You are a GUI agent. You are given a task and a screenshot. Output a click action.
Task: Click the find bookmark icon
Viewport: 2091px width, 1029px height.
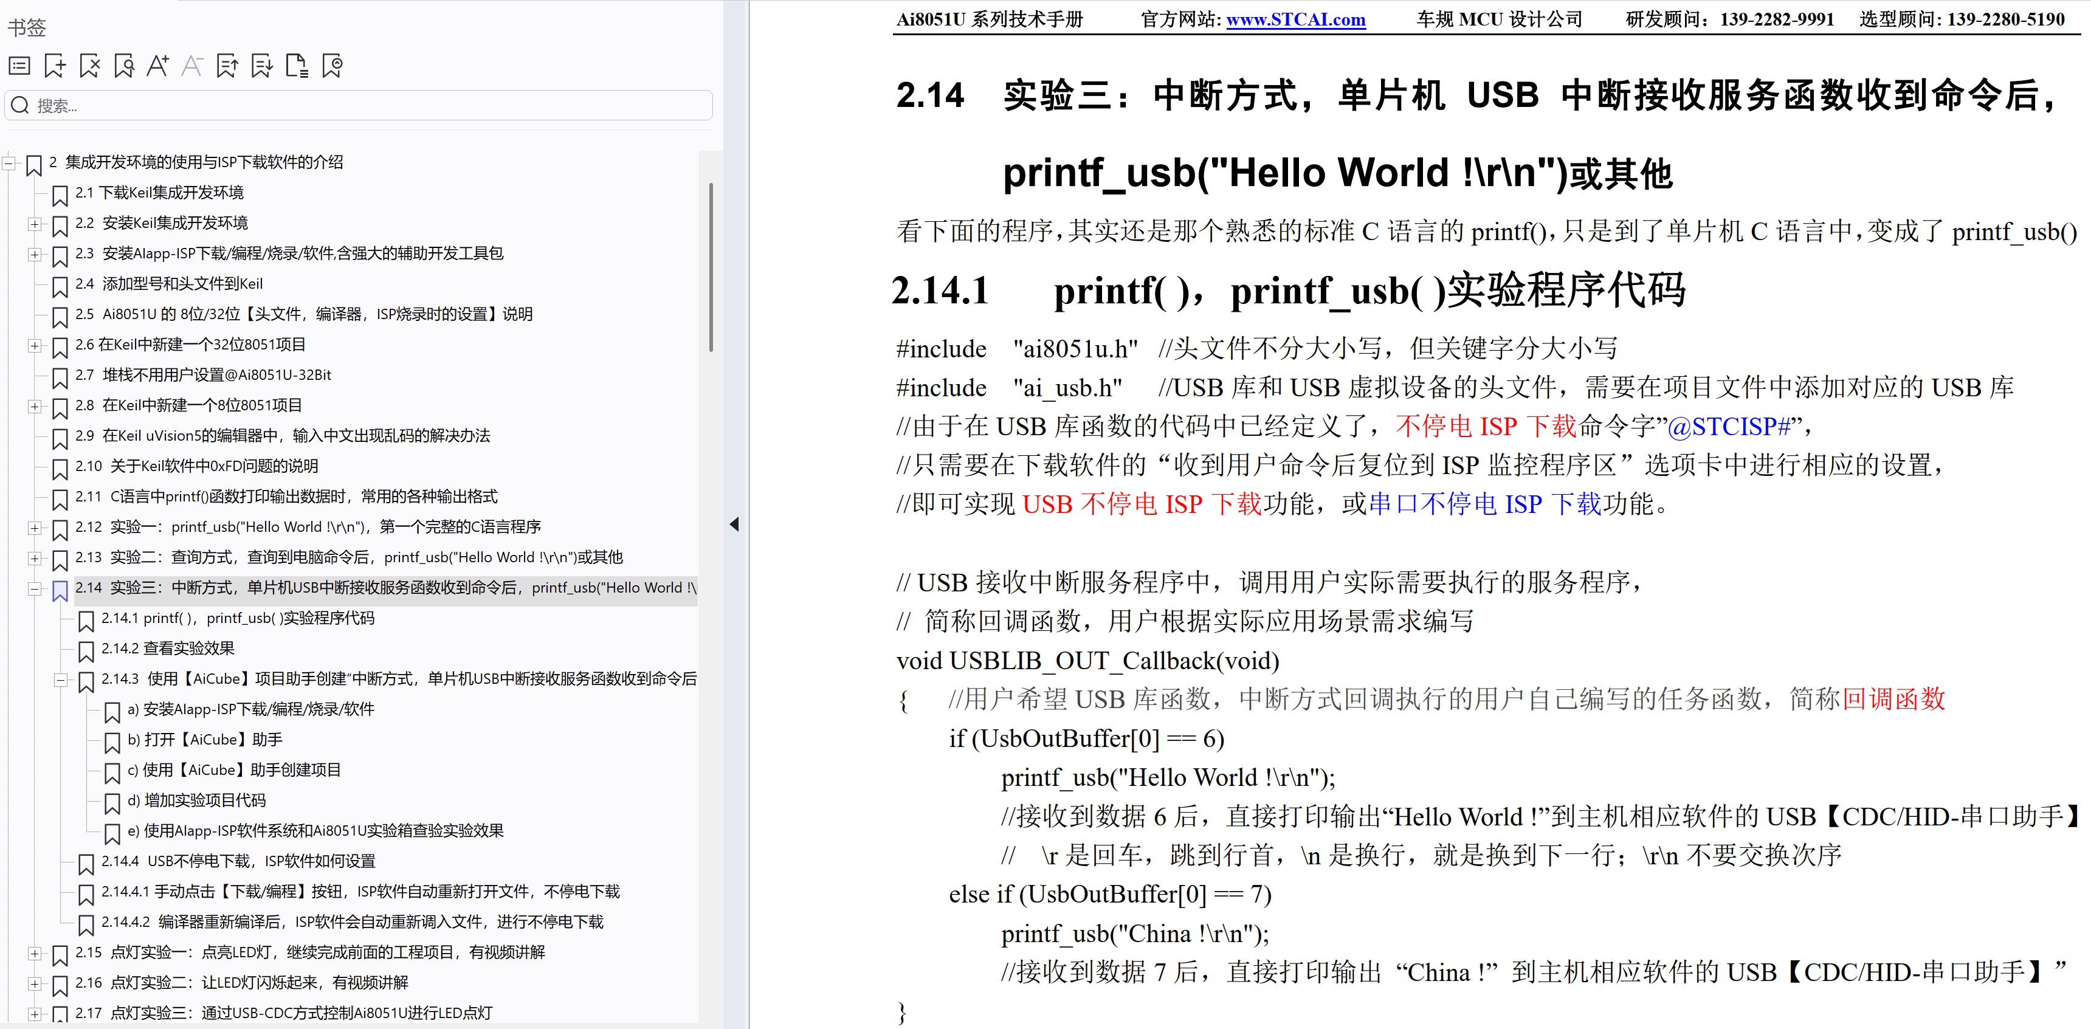click(x=124, y=66)
